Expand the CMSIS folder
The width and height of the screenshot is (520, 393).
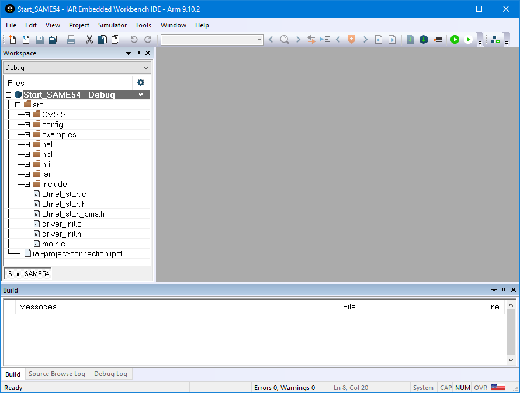(27, 115)
